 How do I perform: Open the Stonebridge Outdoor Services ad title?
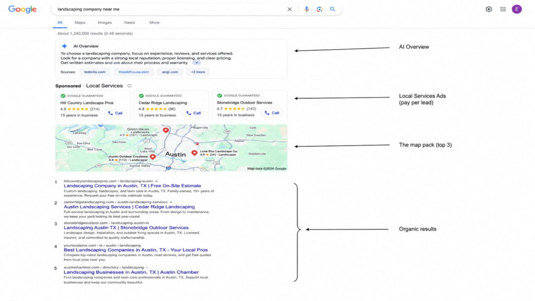(x=245, y=102)
